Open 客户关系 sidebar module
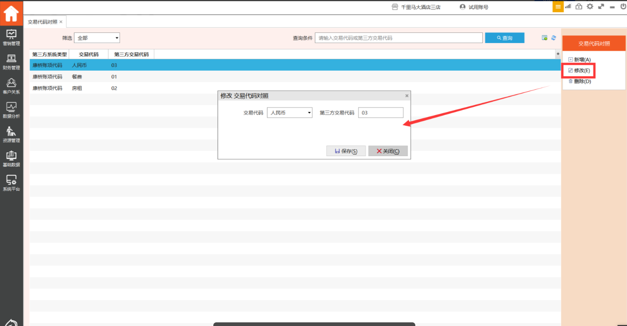 [11, 86]
